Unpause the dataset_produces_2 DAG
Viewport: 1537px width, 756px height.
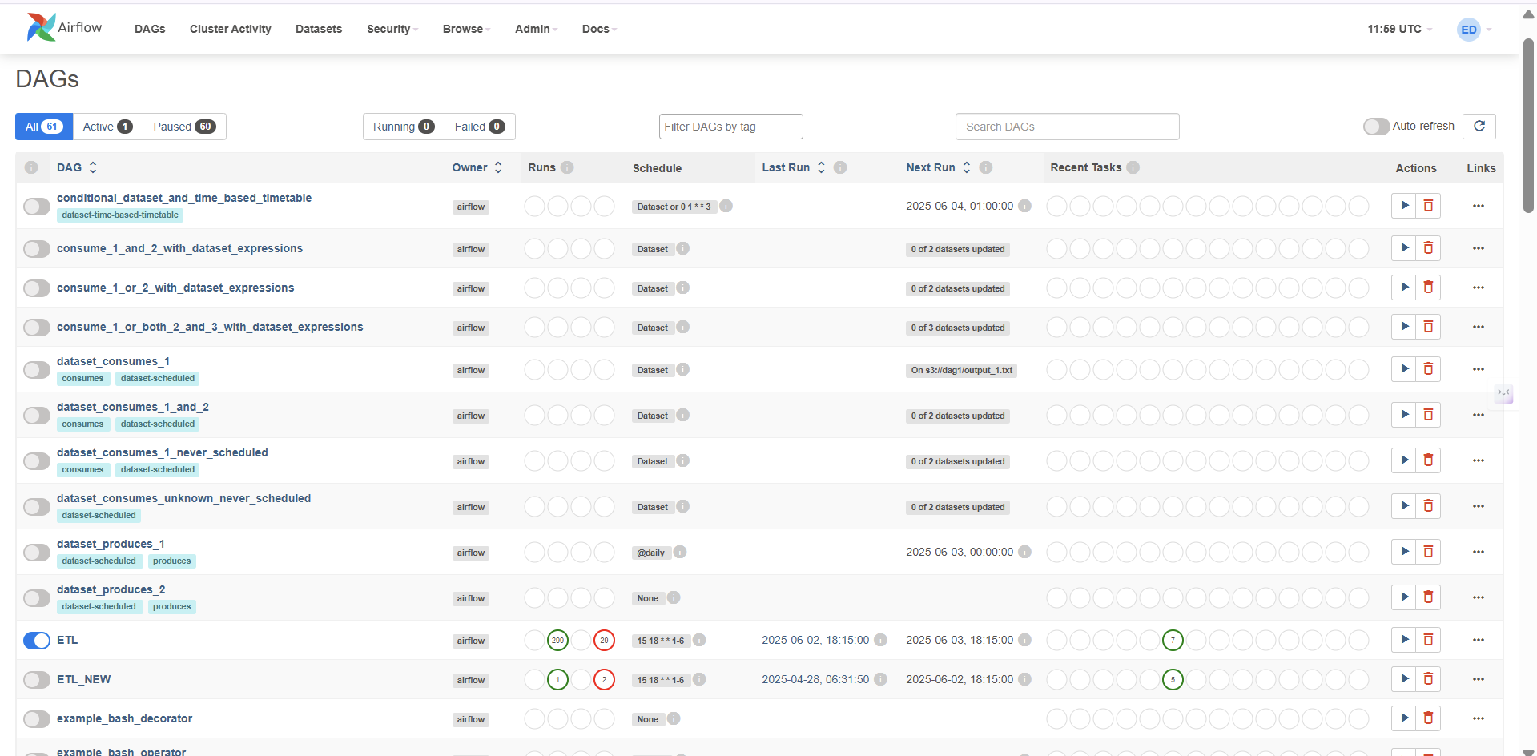37,598
